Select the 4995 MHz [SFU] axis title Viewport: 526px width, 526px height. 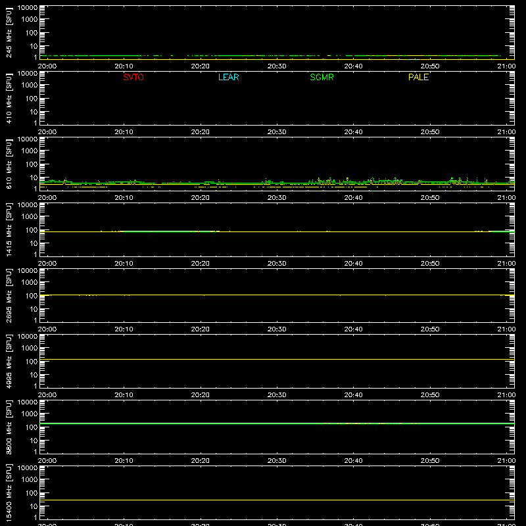click(9, 361)
